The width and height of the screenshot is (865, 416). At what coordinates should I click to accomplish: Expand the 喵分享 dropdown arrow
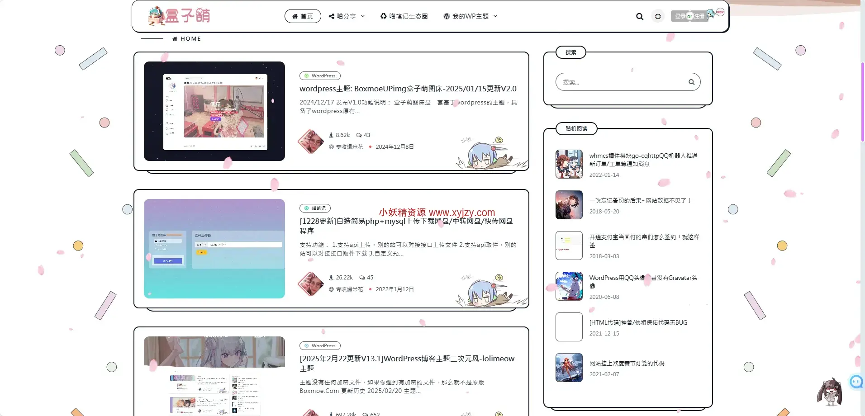click(363, 16)
